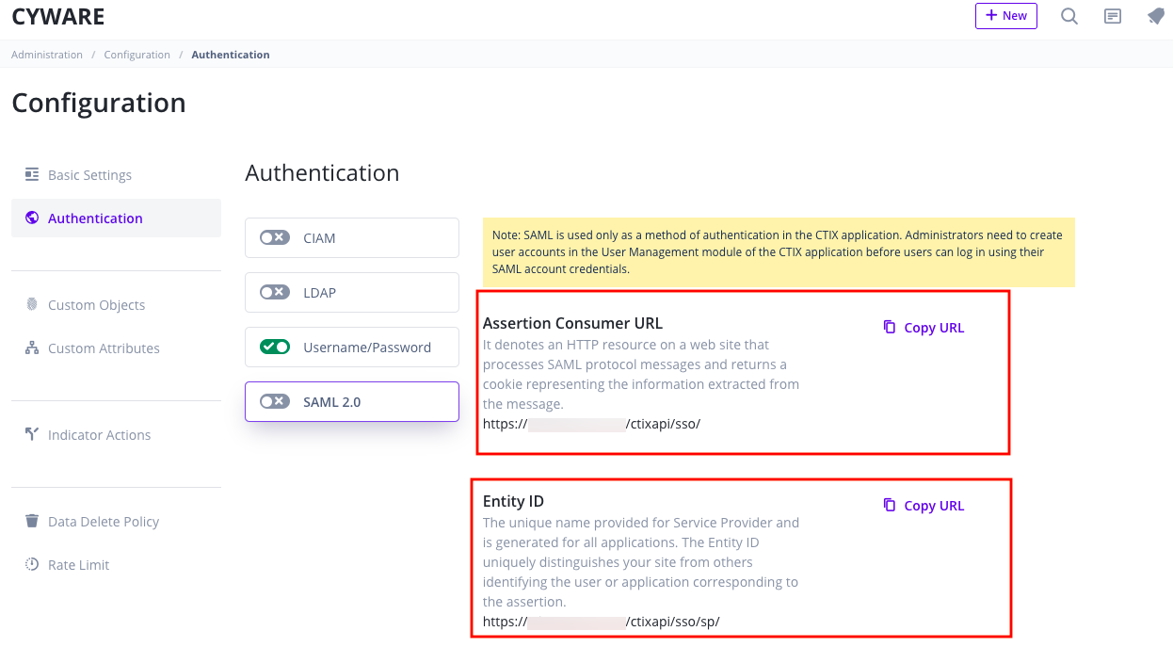Click the search magnifier icon
1173x647 pixels.
coord(1069,16)
